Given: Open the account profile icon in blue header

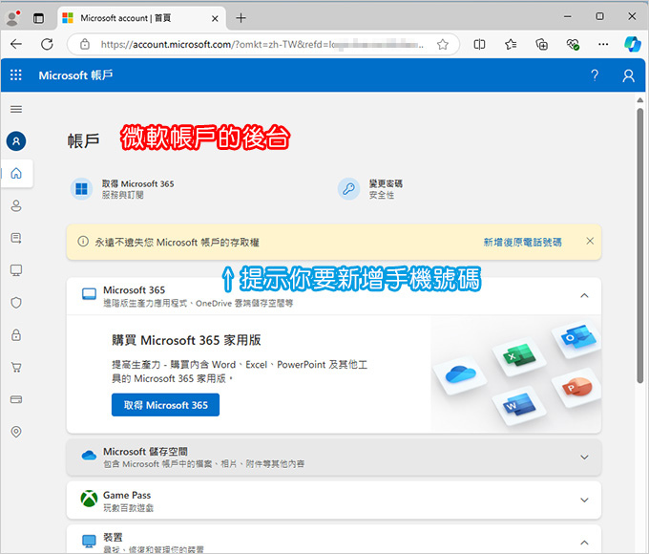Looking at the screenshot, I should click(x=628, y=75).
